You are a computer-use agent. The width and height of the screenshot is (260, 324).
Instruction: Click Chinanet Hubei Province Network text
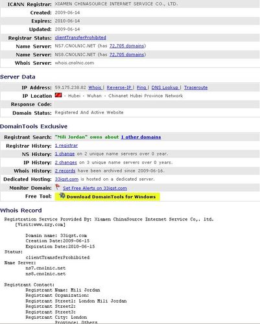click(x=145, y=96)
